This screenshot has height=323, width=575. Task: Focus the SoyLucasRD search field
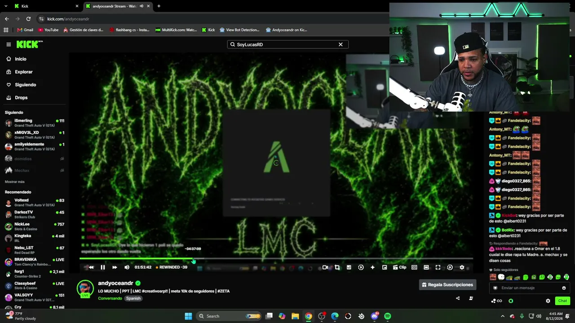[287, 44]
